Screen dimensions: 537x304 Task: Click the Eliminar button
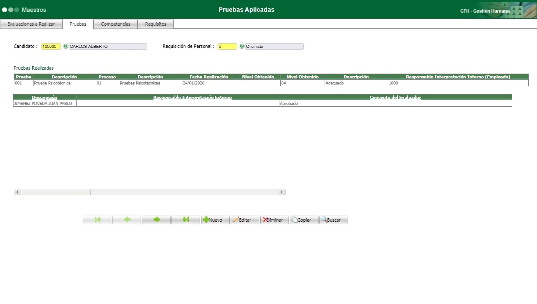(275, 220)
